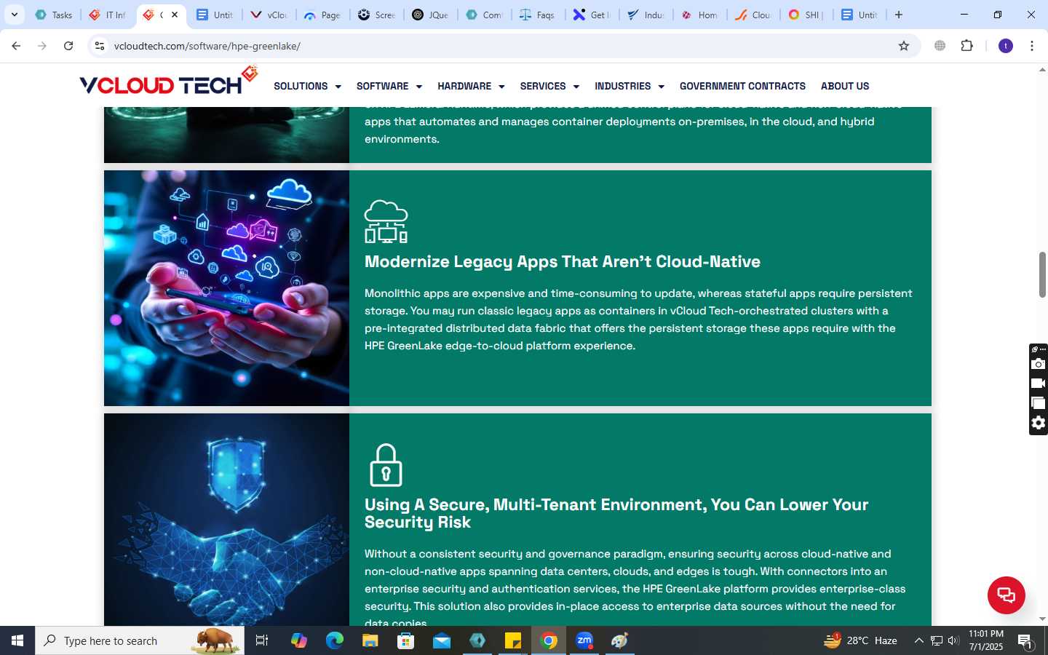Open settings gear on side widget
The width and height of the screenshot is (1048, 655).
point(1039,423)
